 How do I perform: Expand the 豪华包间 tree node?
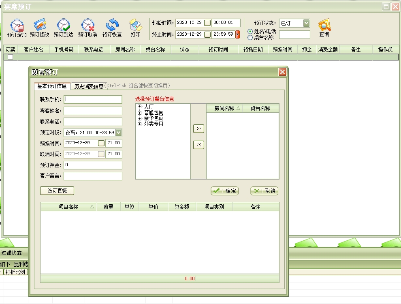tap(139, 118)
